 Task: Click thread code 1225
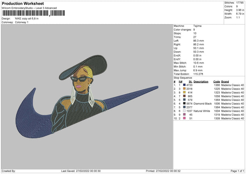click(x=217, y=89)
